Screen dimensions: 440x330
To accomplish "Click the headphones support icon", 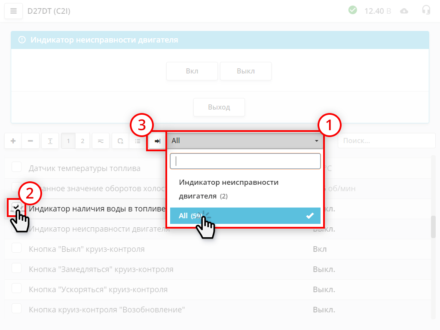I will (426, 11).
